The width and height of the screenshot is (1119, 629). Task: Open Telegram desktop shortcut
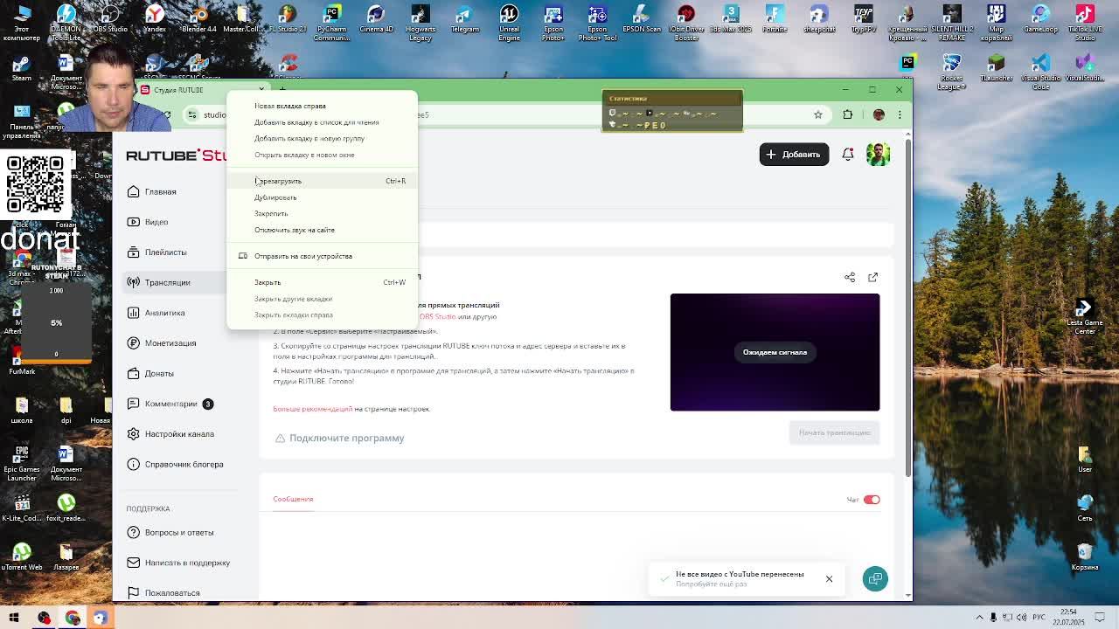tap(464, 19)
